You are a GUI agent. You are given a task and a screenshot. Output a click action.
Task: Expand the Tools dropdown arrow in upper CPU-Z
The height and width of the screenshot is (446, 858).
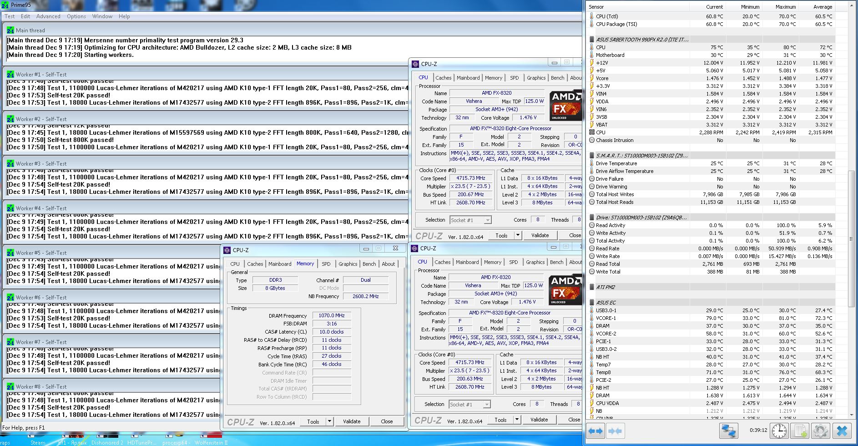pyautogui.click(x=518, y=235)
